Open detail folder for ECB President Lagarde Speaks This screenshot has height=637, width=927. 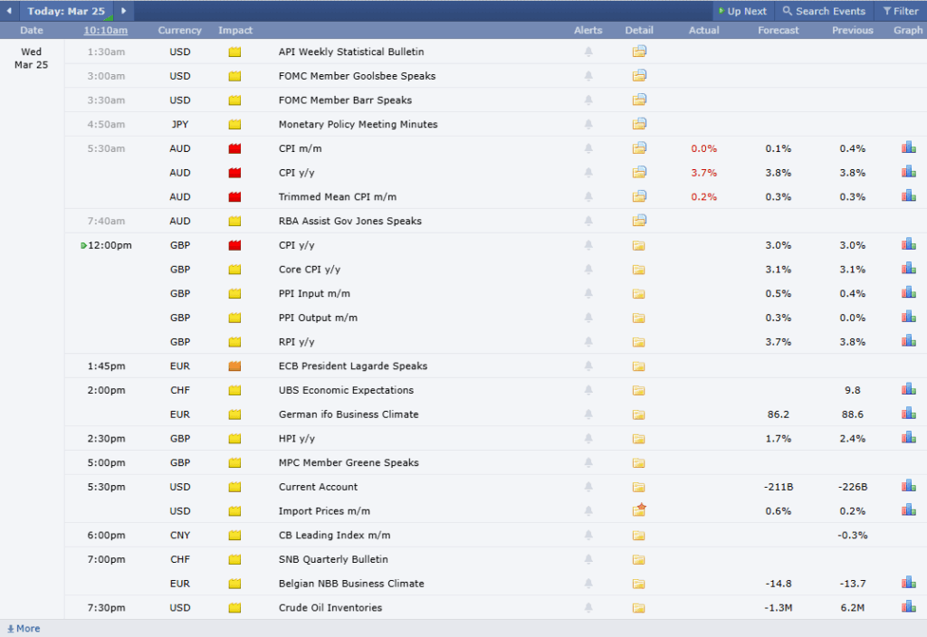tap(639, 366)
